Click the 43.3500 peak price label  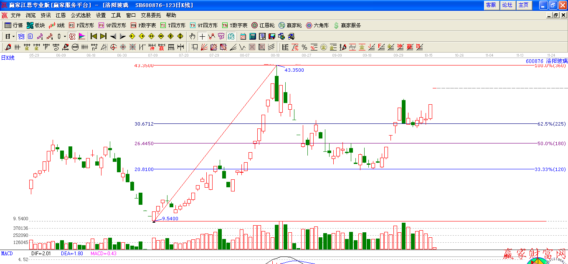(x=294, y=70)
